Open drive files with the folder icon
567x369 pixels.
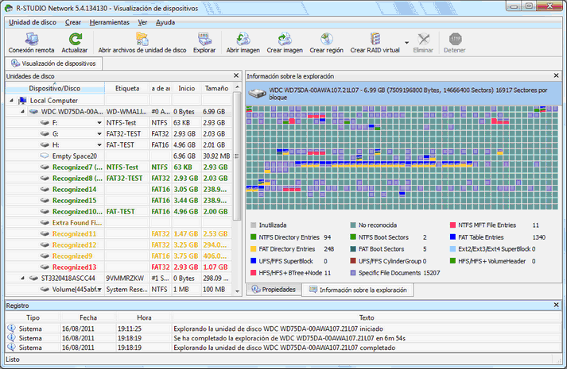point(142,39)
